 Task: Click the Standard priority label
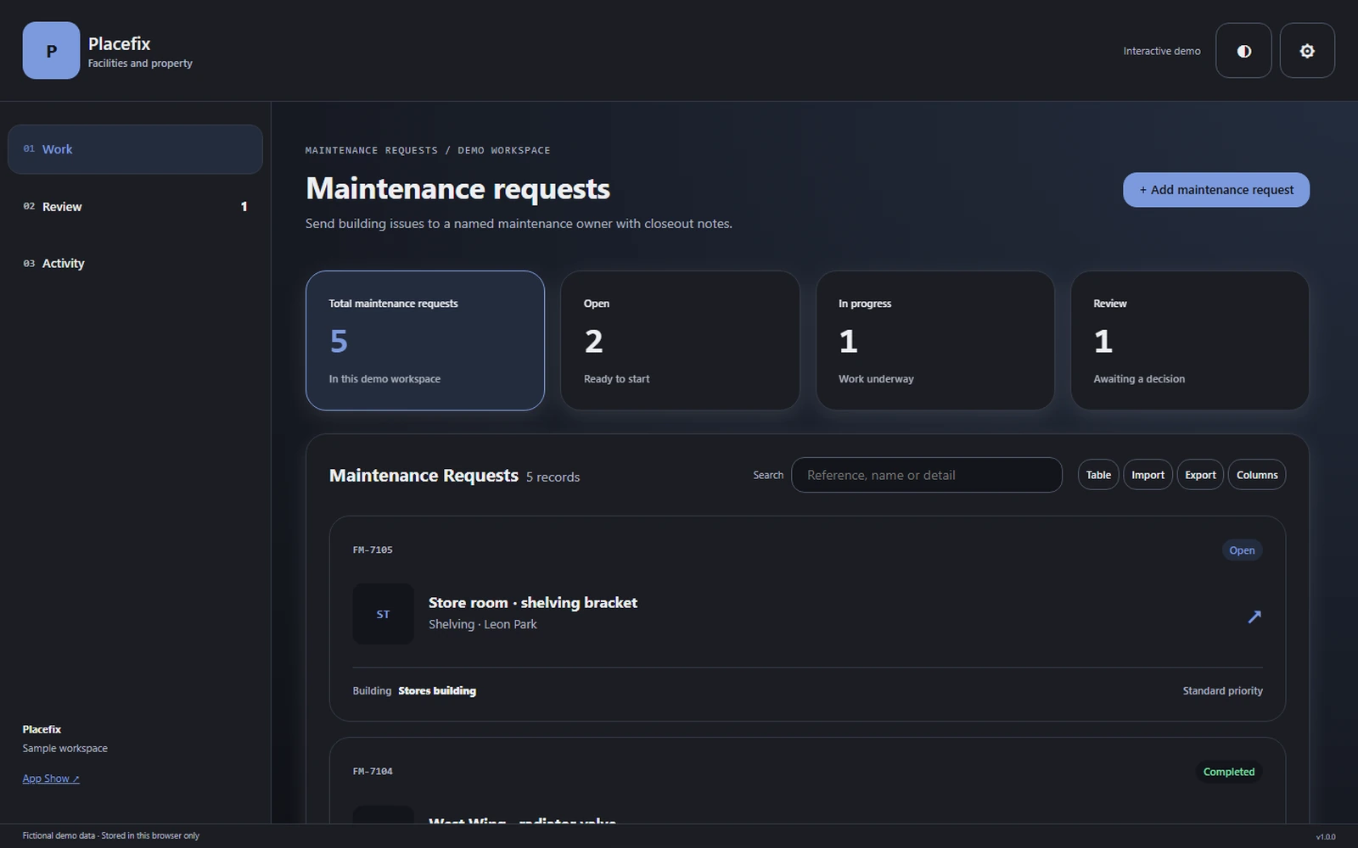[1222, 691]
